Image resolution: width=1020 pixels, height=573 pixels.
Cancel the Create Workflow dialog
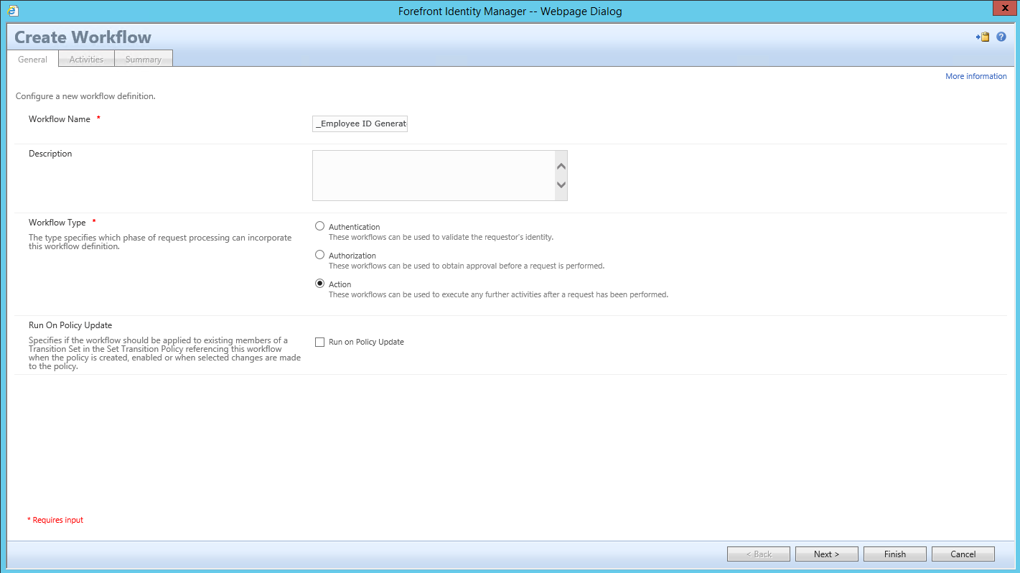[x=963, y=554]
